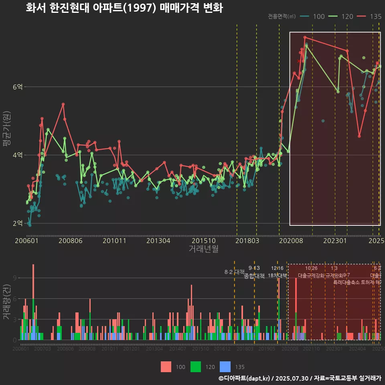
Task: Click 201304 on the price chart x-axis
Action: click(158, 241)
